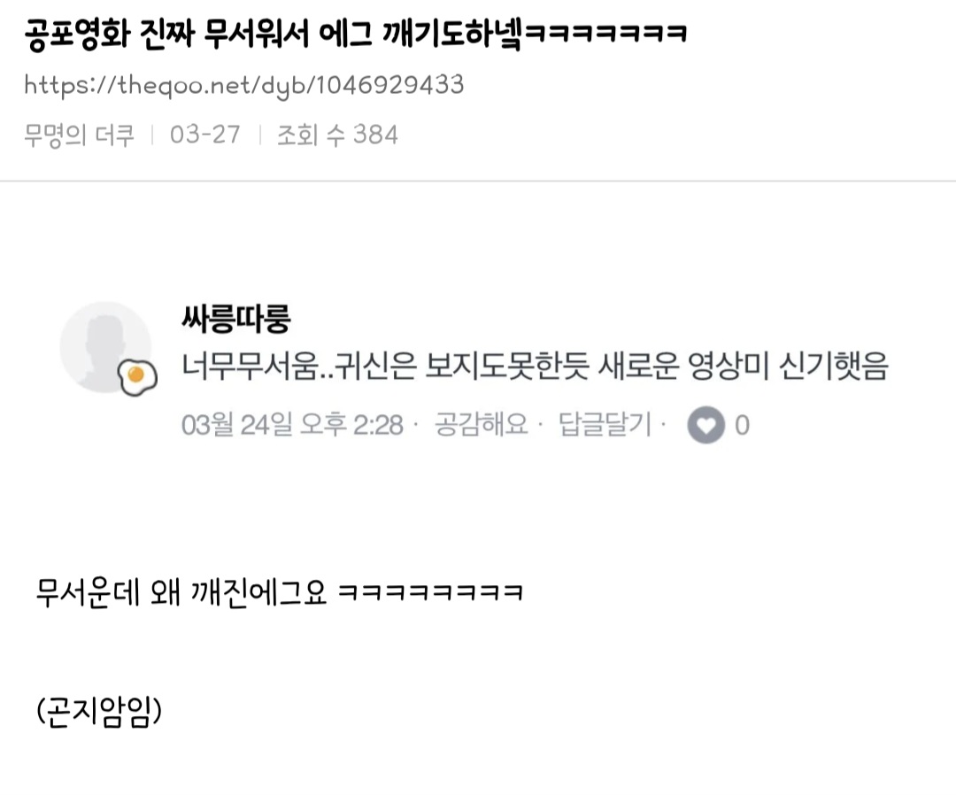Click the ㅋㅋㅋ laughter in the title
This screenshot has width=956, height=795.
coord(605,34)
